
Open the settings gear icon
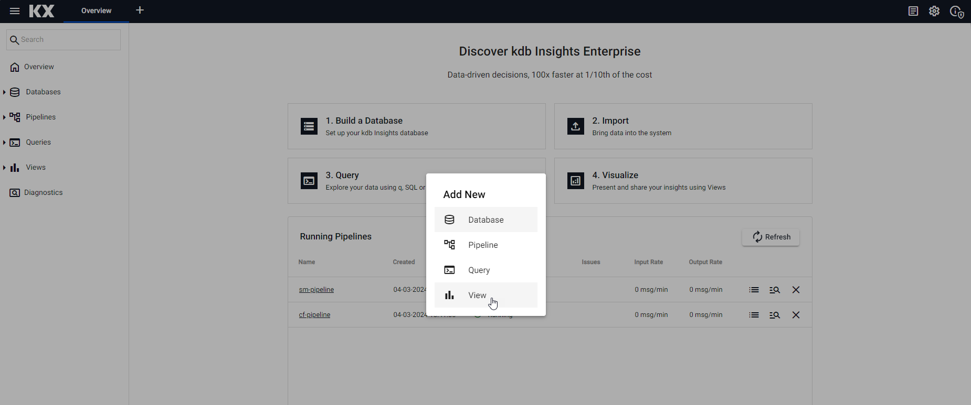934,11
